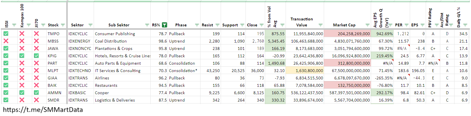
Task: Open the Market Cap filter dropdown
Action: coord(367,25)
